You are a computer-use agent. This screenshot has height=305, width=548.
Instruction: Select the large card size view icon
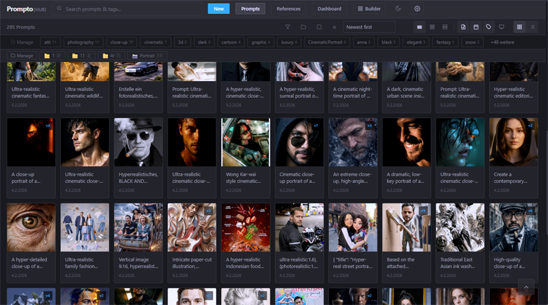coord(420,27)
